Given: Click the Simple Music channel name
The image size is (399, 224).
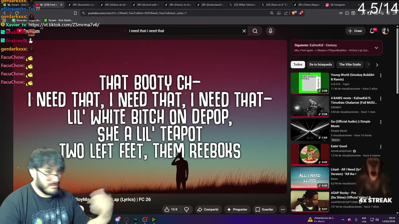Looking at the screenshot, I should tap(339, 131).
